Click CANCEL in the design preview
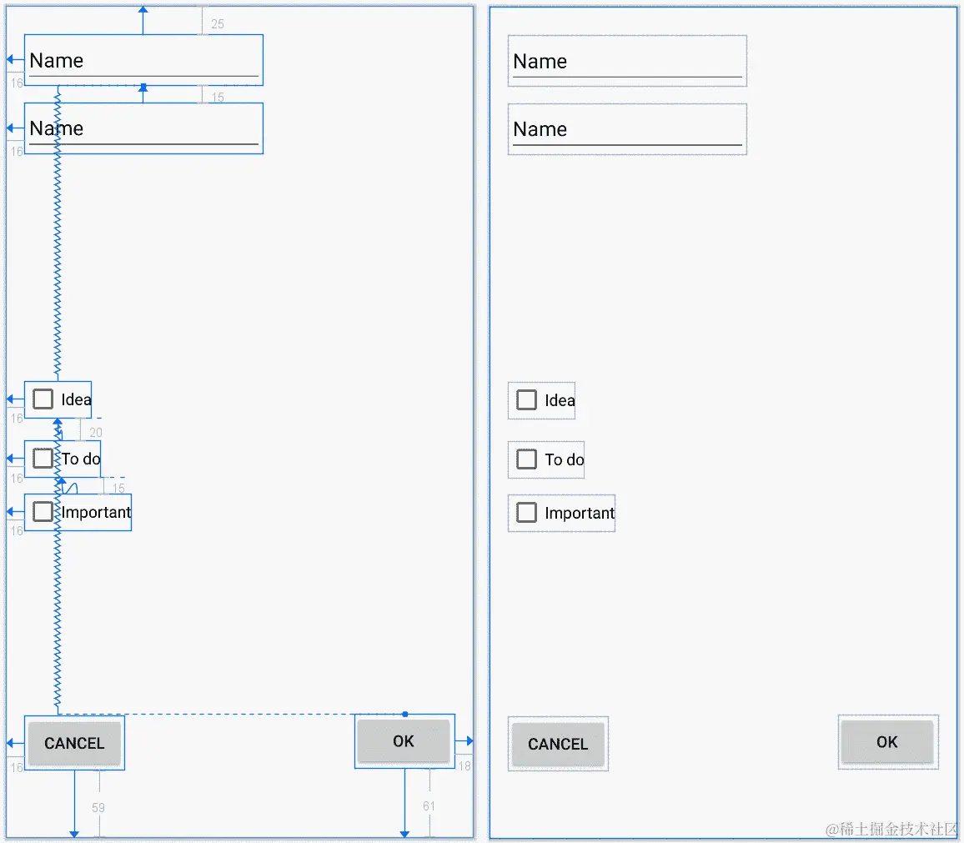This screenshot has height=843, width=964. click(x=558, y=744)
